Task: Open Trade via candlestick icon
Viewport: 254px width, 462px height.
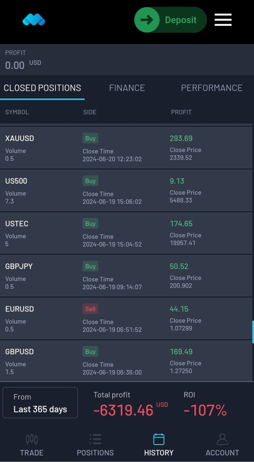Action: click(32, 439)
